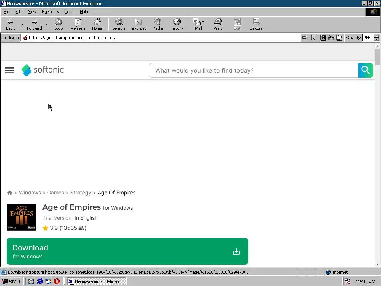Image resolution: width=381 pixels, height=286 pixels.
Task: Click the Browservice taskbar button
Action: click(96, 282)
